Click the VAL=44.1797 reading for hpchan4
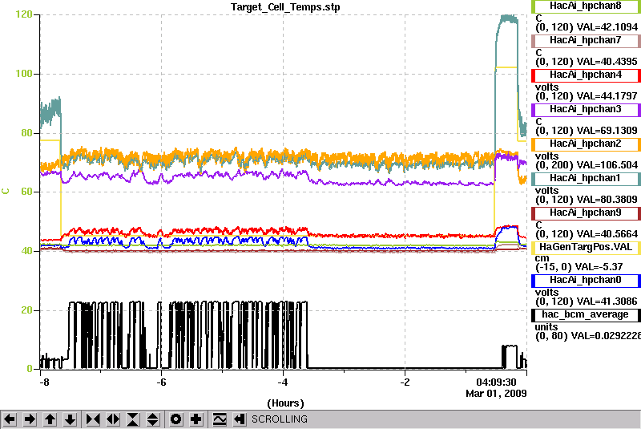The height and width of the screenshot is (429, 641). pos(607,96)
